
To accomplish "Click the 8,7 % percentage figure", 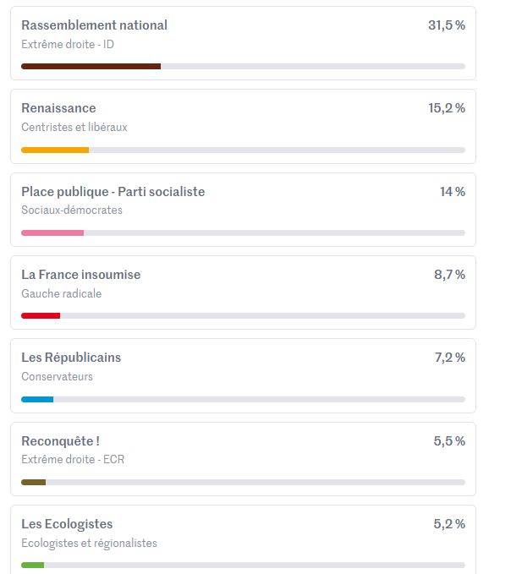I will [x=448, y=275].
